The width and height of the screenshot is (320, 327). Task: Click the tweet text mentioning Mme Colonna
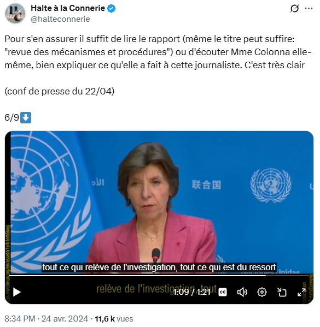pyautogui.click(x=158, y=52)
